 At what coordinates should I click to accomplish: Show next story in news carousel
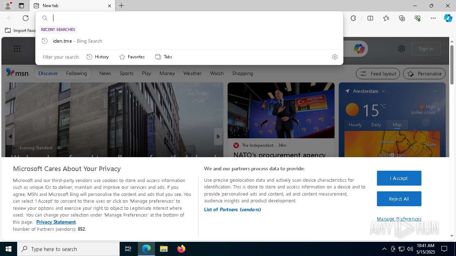click(218, 137)
